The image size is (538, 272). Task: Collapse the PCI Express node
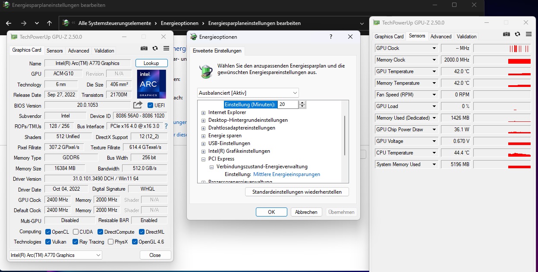pyautogui.click(x=204, y=159)
